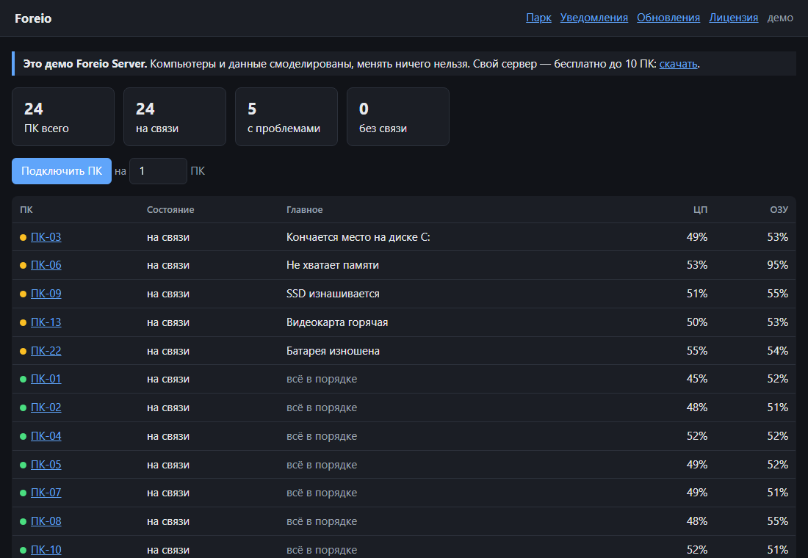808x558 pixels.
Task: Click the 'без связи' summary card
Action: pyautogui.click(x=398, y=117)
